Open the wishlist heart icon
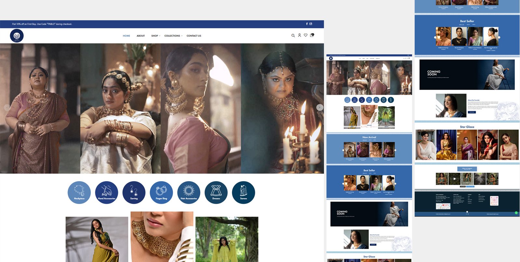 coord(305,35)
